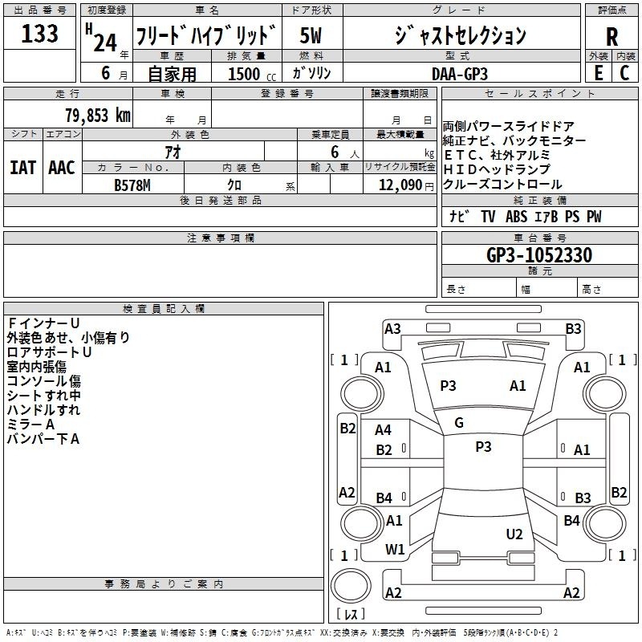Click the ジャストセレクション grade name
This screenshot has width=642, height=642.
[x=461, y=35]
